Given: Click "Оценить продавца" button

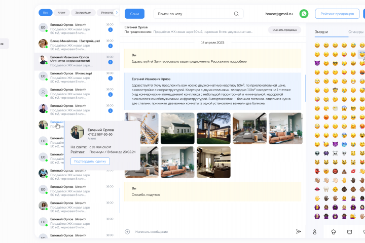Looking at the screenshot, I should [284, 30].
